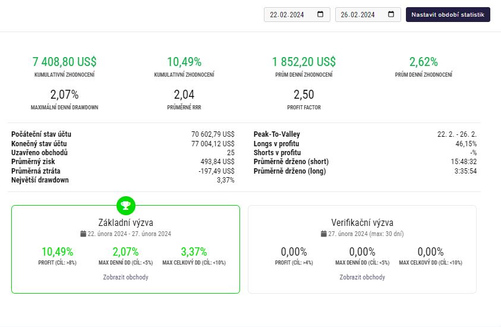Click the green trophy badge icon

(126, 205)
